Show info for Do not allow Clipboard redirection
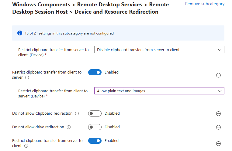The height and width of the screenshot is (151, 232). (x=77, y=114)
